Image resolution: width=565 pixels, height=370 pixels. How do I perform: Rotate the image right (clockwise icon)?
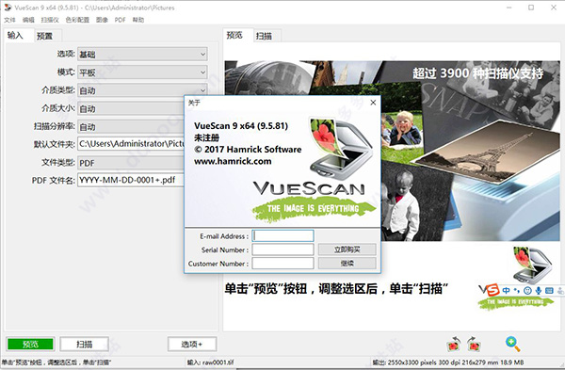click(x=474, y=344)
